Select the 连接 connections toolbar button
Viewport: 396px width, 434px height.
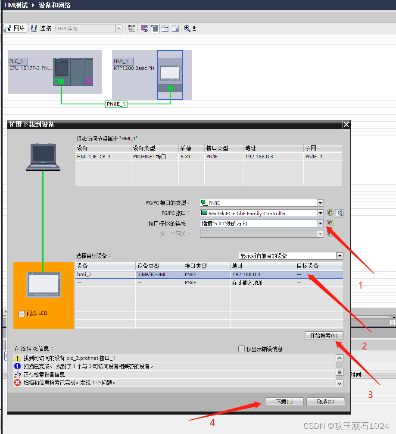coord(41,28)
